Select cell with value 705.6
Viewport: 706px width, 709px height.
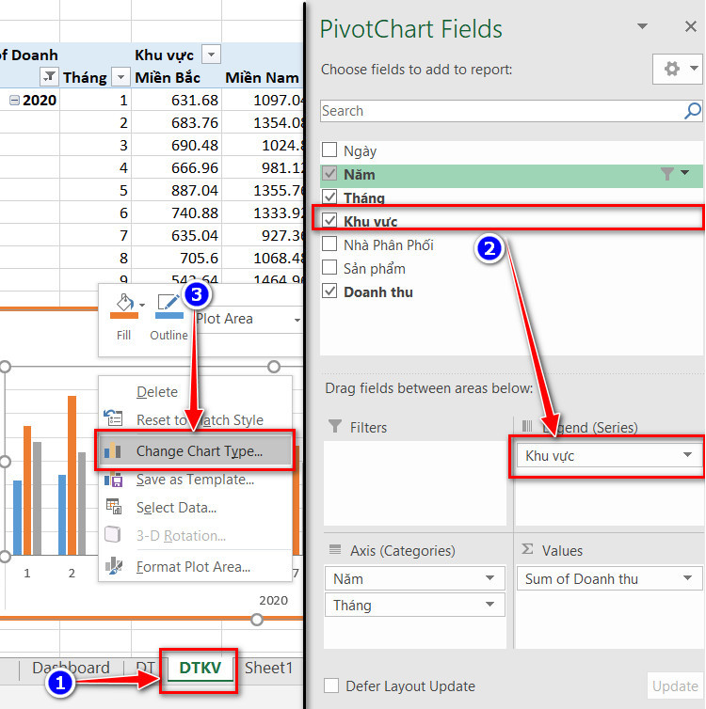click(176, 259)
